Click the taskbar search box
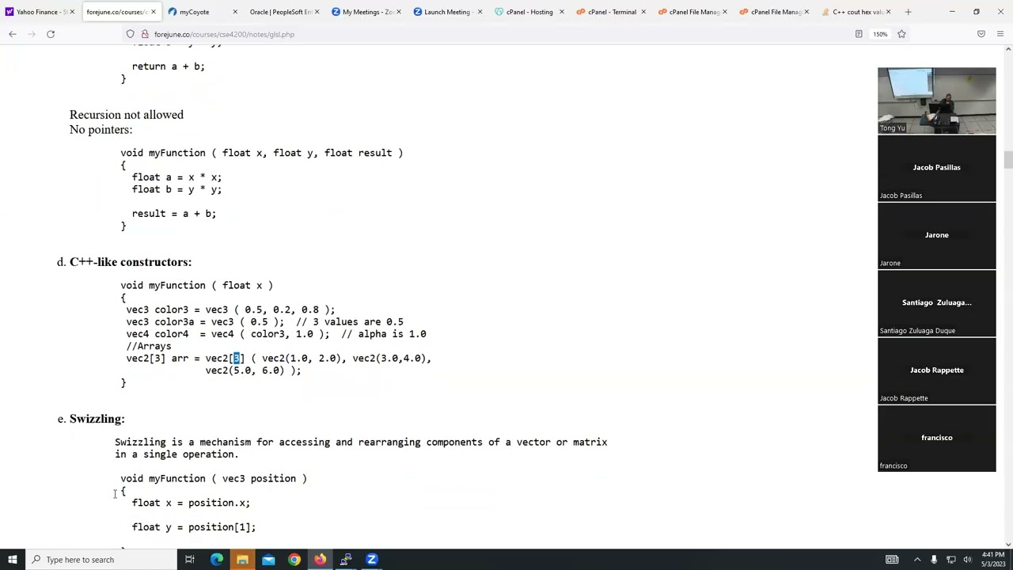 tap(101, 560)
